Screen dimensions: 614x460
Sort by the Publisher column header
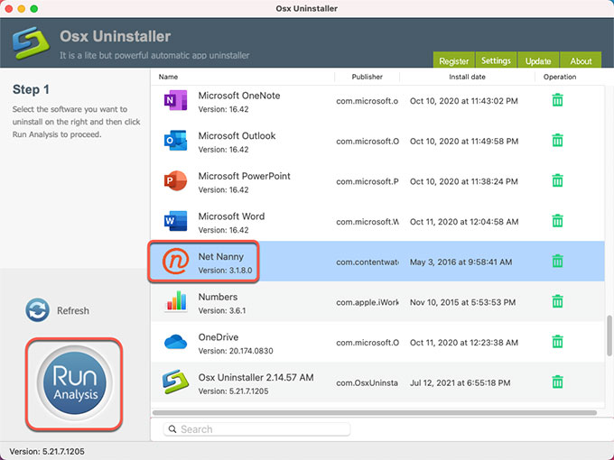(x=367, y=77)
